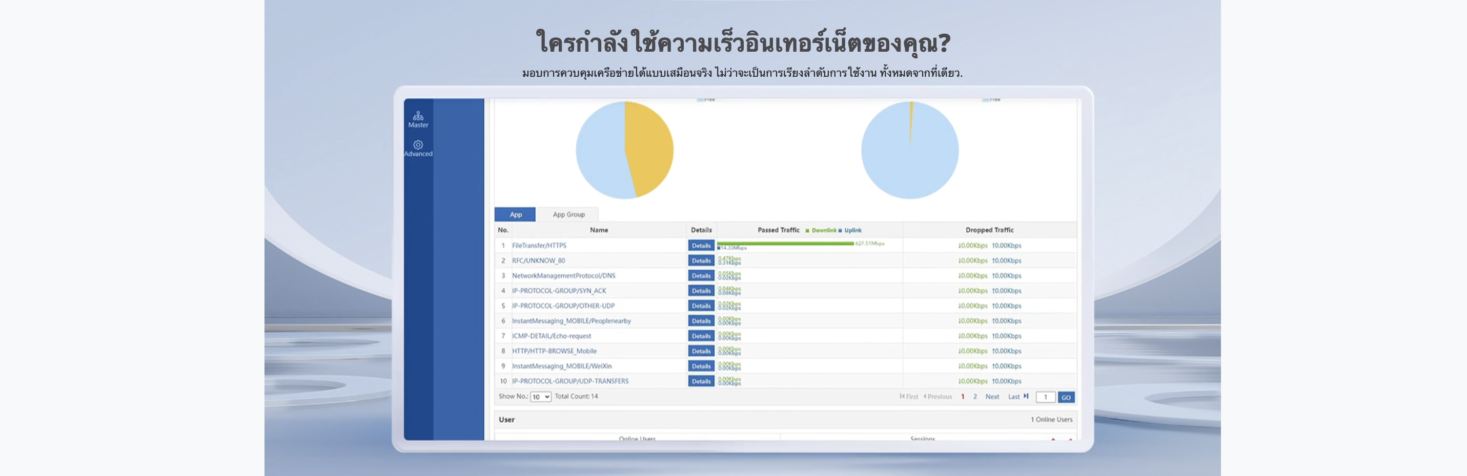
Task: Click the FileTransfer/HTTPS green downlink bar
Action: 785,244
